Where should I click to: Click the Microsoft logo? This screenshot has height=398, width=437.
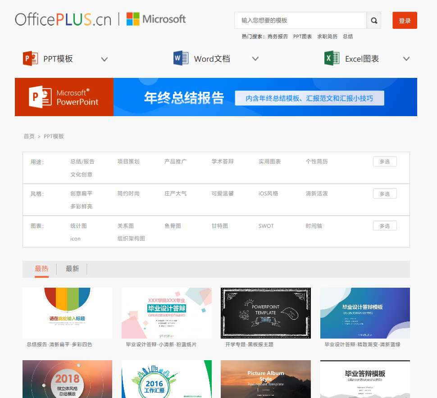tap(156, 19)
